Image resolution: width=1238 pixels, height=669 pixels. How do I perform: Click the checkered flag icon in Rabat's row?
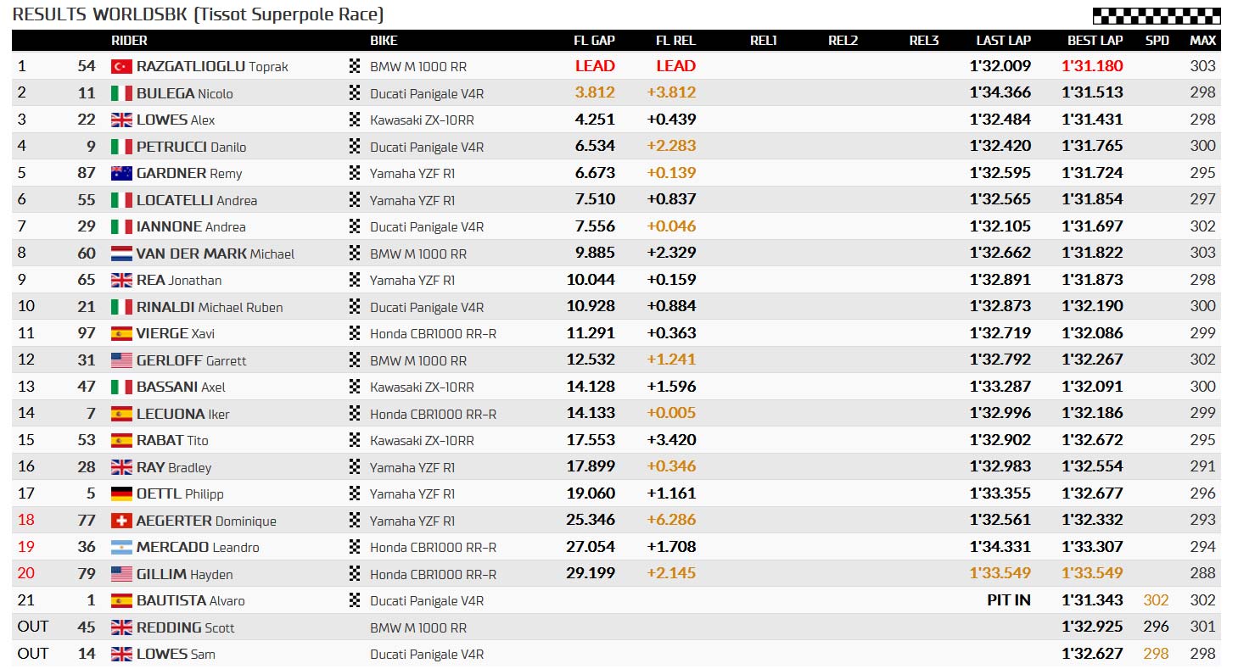tap(355, 440)
